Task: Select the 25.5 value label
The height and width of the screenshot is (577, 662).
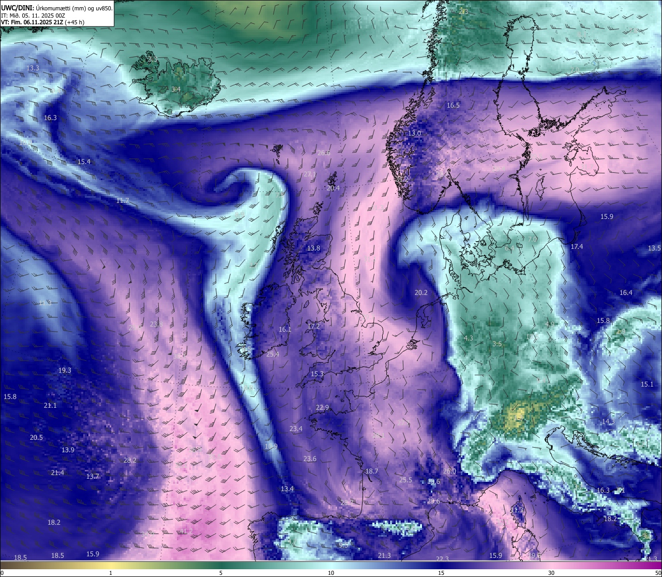Action: (x=405, y=480)
